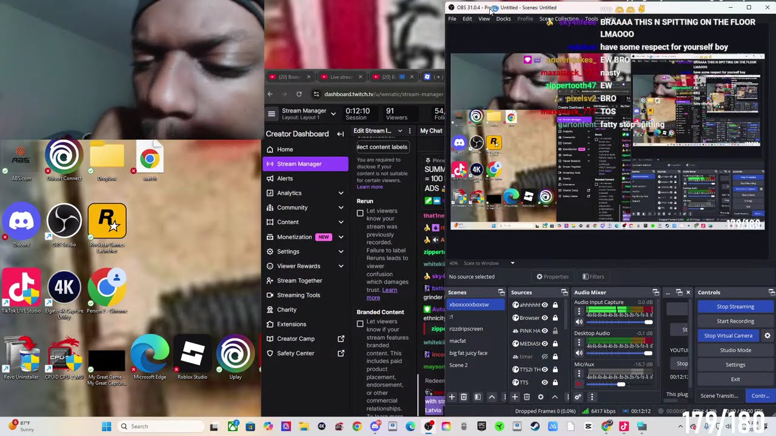Add a new source with the Sources plus icon

[x=515, y=397]
